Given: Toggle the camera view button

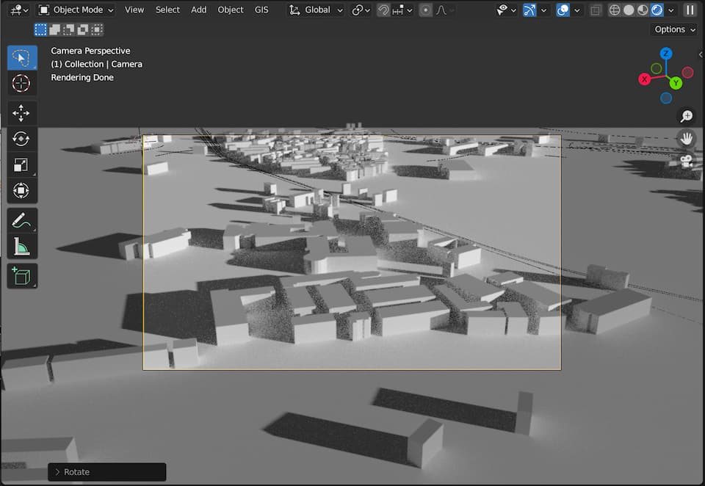Looking at the screenshot, I should [x=687, y=162].
